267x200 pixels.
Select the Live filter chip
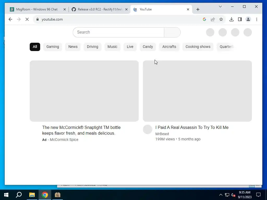pyautogui.click(x=130, y=47)
